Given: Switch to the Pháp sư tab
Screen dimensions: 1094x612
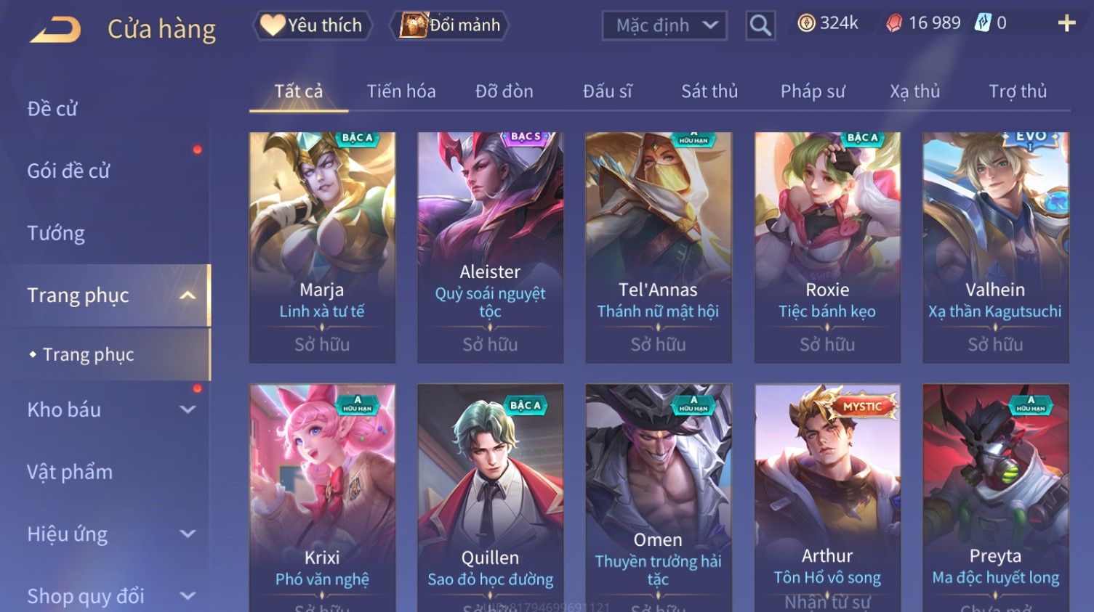Looking at the screenshot, I should [813, 91].
